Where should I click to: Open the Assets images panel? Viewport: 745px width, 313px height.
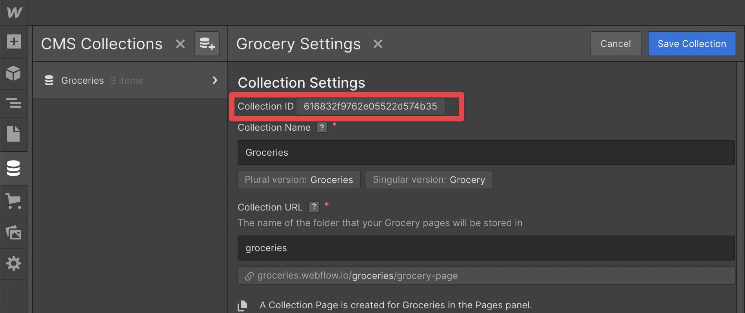(14, 233)
